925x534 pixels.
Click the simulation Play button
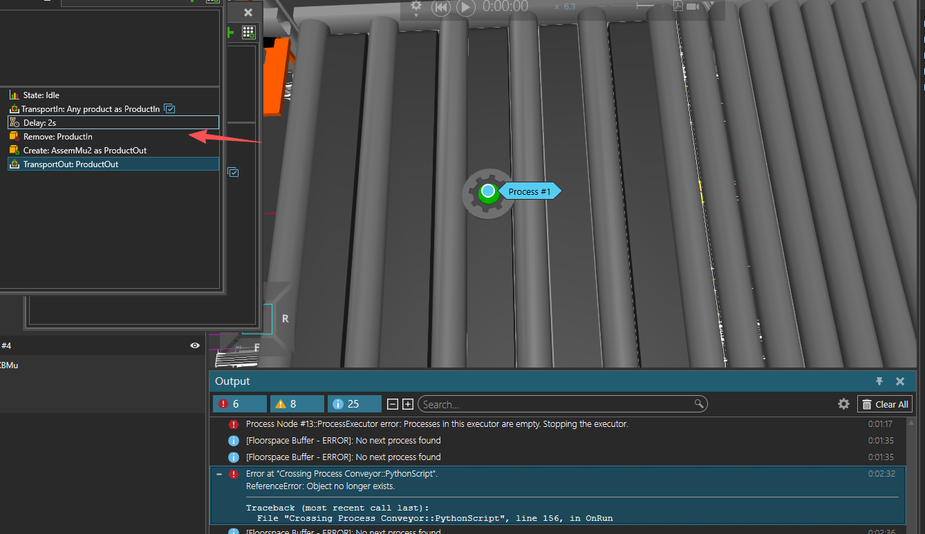pos(465,8)
